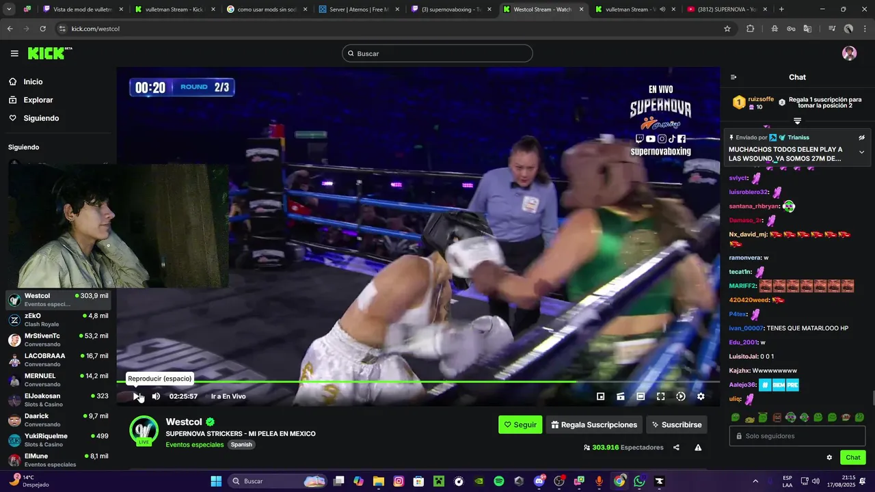Open the browser extensions menu

[750, 29]
